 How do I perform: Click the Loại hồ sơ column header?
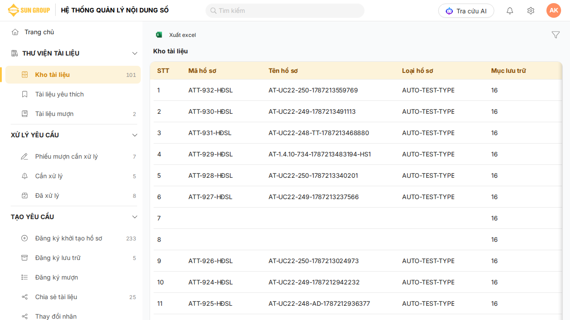point(418,71)
